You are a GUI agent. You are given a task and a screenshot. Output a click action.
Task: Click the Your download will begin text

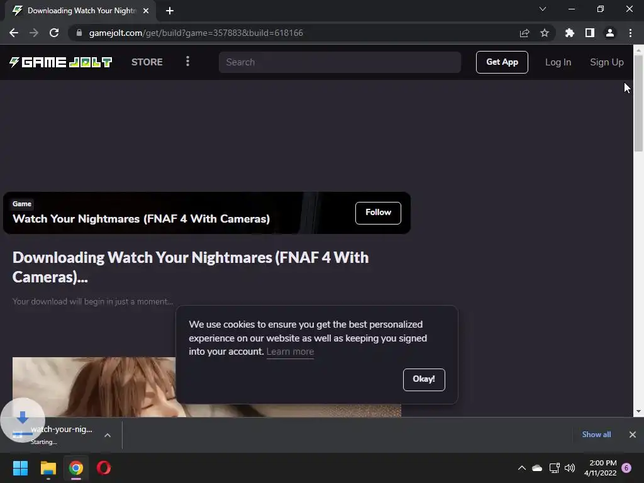pos(92,301)
